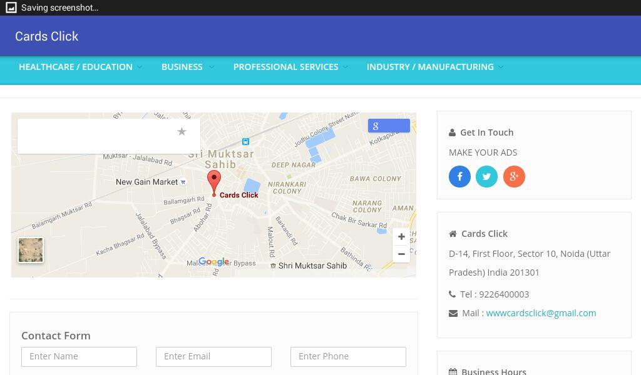The image size is (641, 375).
Task: Expand Professional Services dropdown arrow
Action: 346,67
